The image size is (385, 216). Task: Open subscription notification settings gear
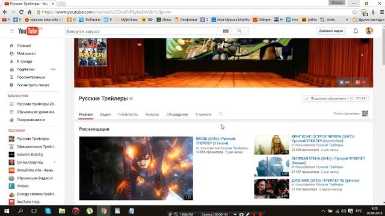click(x=351, y=98)
